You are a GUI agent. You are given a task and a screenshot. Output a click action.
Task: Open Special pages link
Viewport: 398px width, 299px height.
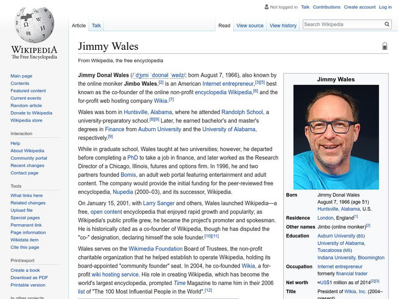(x=25, y=218)
